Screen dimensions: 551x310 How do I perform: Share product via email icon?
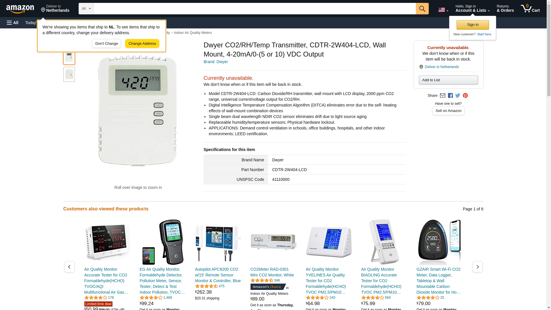tap(443, 96)
